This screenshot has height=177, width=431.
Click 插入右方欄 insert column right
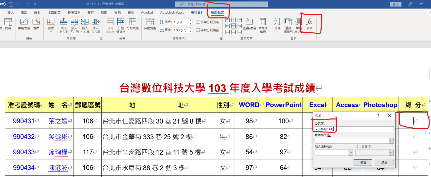tap(95, 26)
